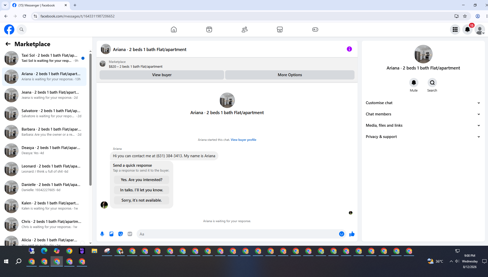The width and height of the screenshot is (488, 277).
Task: Open the Chris conversation
Action: coord(44,224)
